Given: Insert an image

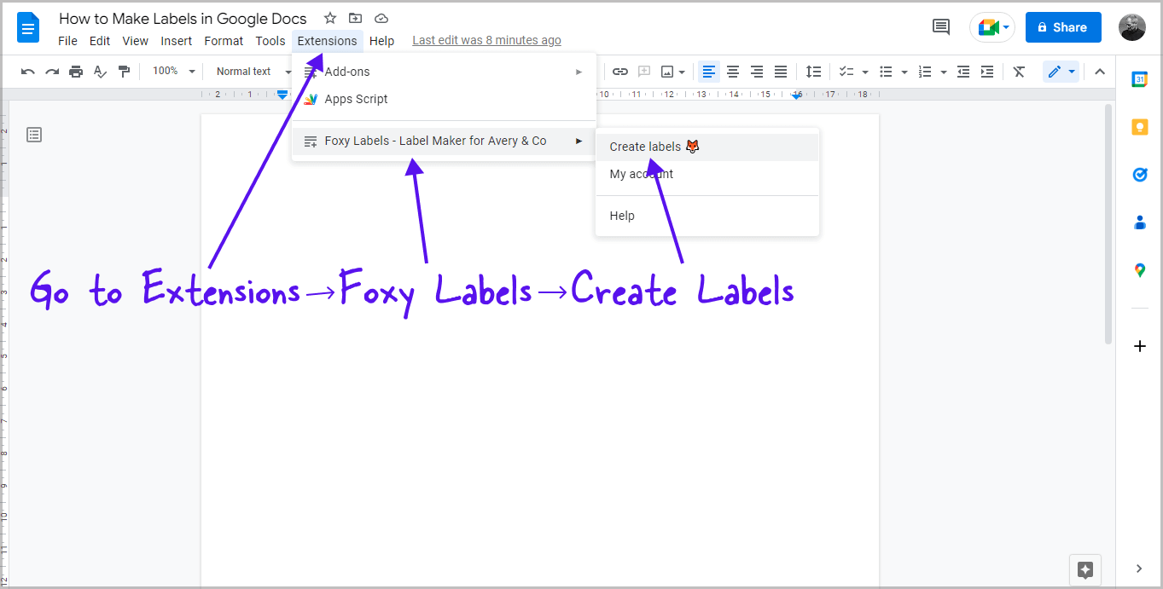Looking at the screenshot, I should (x=668, y=71).
